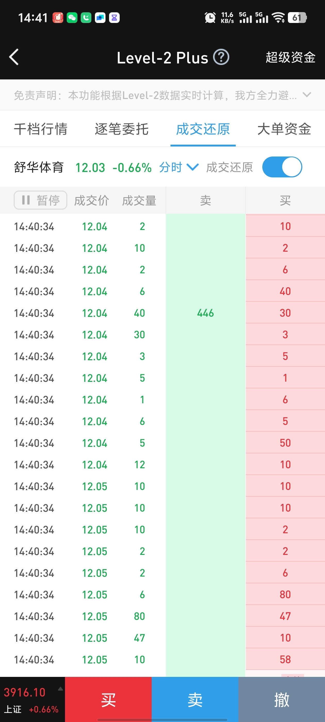325x722 pixels.
Task: Tap the hourglass notification icon
Action: (114, 18)
